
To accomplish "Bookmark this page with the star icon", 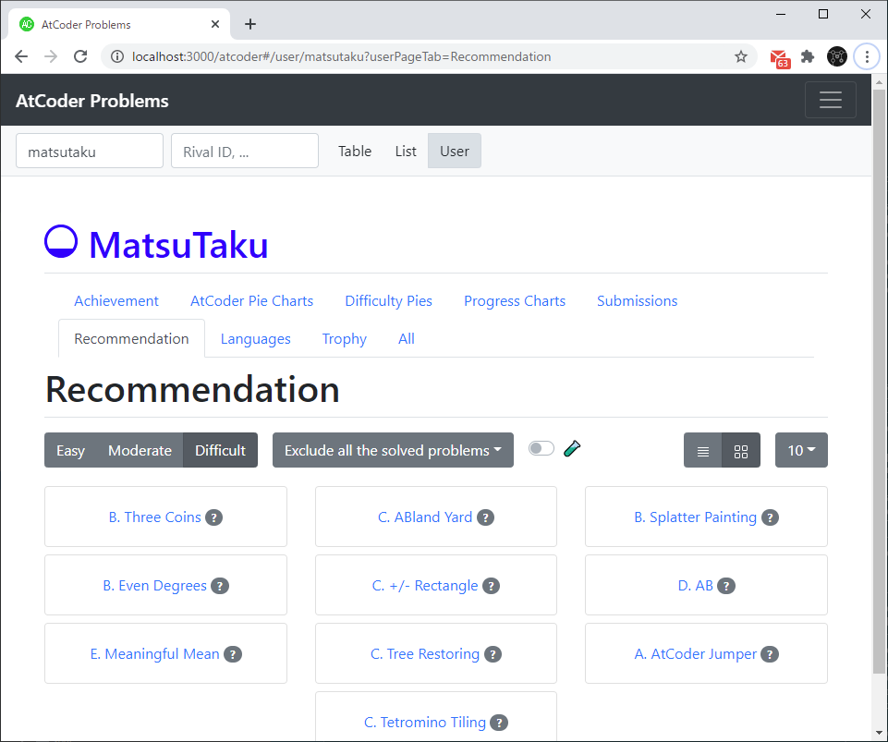I will point(741,56).
